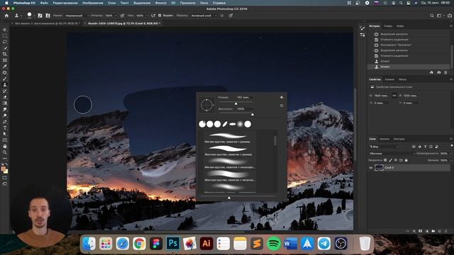Click brush preset settings gear icon
Viewport: 454px width, 255px height.
pos(282,98)
